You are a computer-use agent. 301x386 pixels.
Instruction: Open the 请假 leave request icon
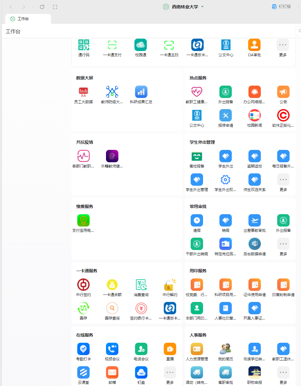197,221
